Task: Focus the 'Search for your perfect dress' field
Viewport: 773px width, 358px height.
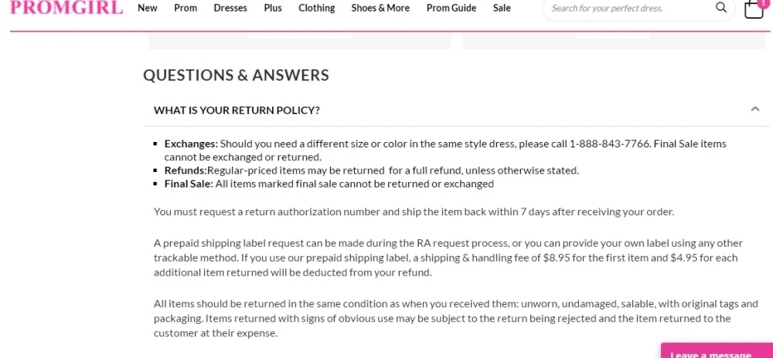Action: pyautogui.click(x=626, y=8)
